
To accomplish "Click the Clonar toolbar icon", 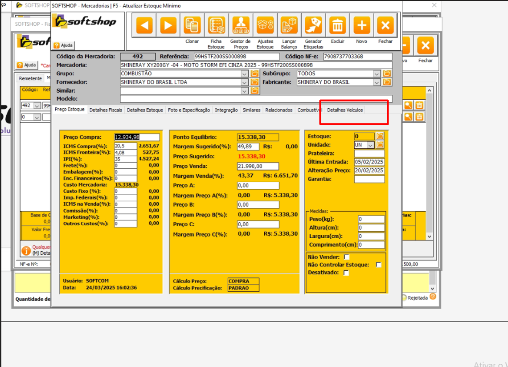I will pos(193,25).
